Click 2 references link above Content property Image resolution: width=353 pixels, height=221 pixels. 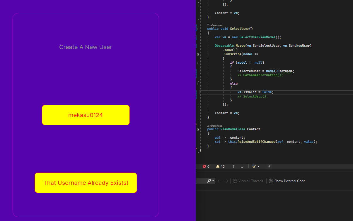click(214, 126)
